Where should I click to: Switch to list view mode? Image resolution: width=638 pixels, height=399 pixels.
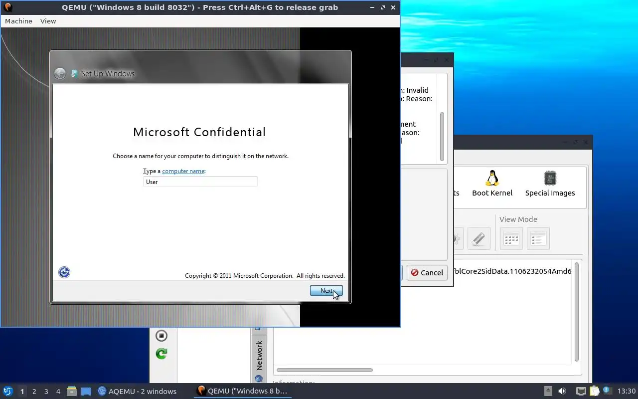[538, 238]
